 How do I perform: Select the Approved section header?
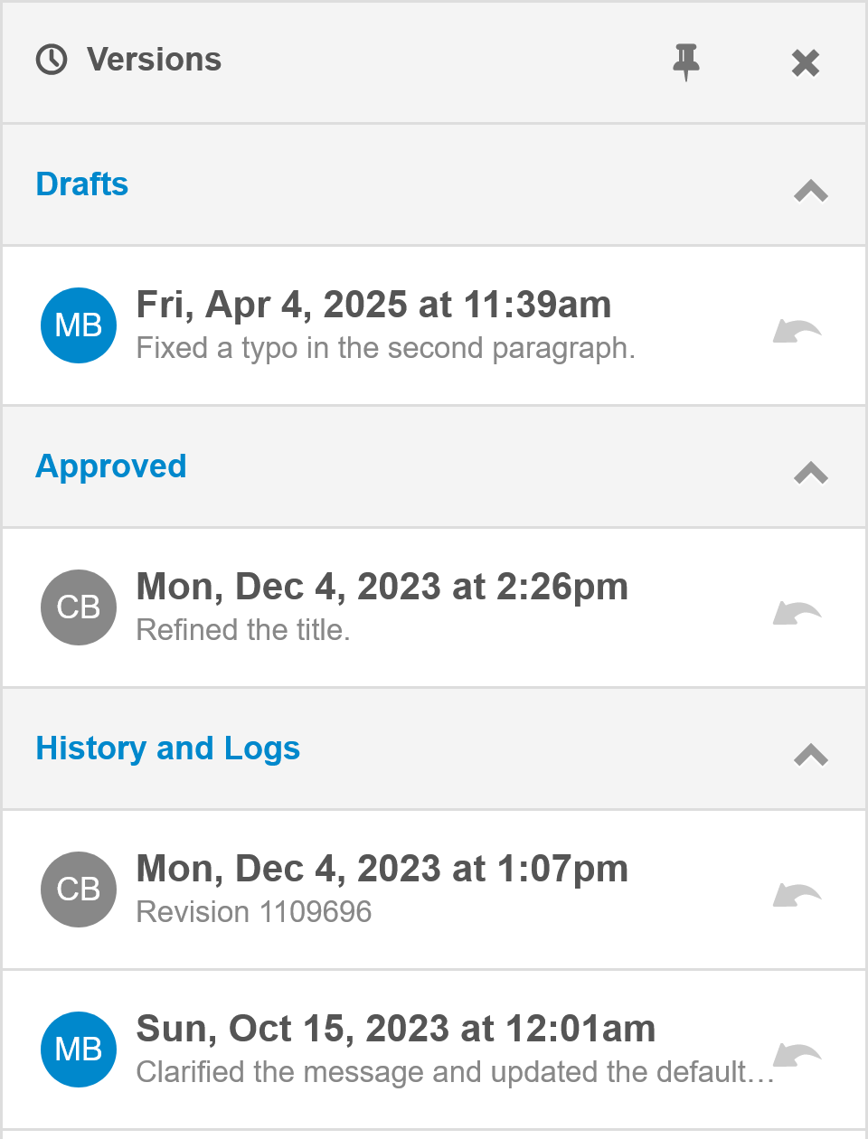tap(111, 466)
